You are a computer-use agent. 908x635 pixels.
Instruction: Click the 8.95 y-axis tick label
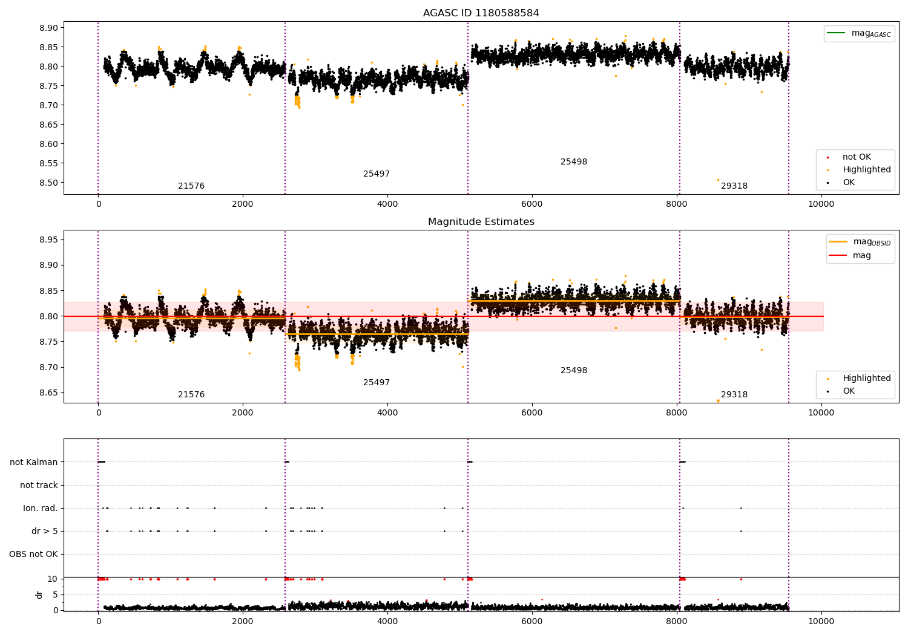pos(48,240)
